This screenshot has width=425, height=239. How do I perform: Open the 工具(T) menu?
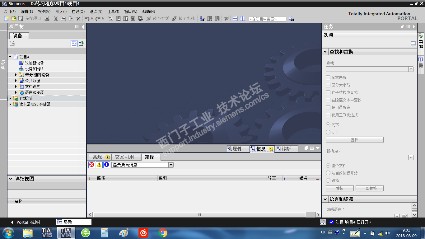(x=113, y=12)
